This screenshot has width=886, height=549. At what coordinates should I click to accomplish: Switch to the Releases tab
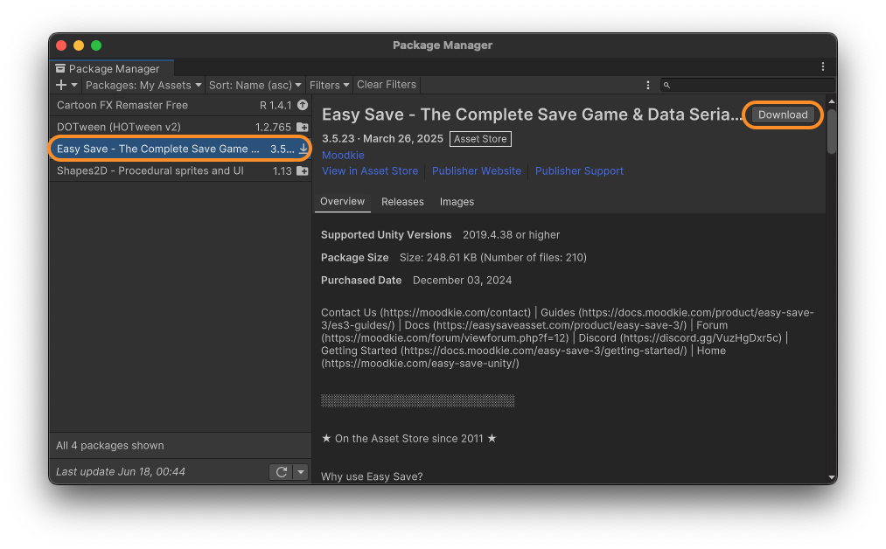click(x=402, y=202)
